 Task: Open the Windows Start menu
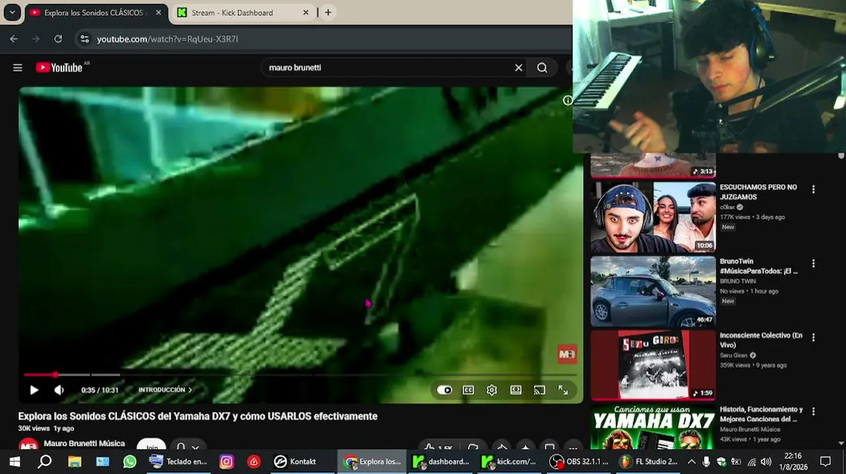tap(14, 461)
